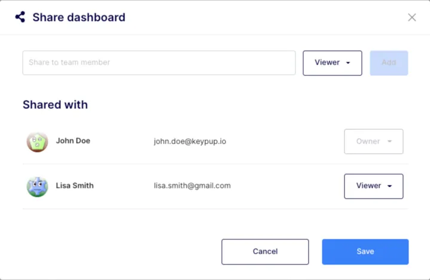Focus the 'Share to team member' field

click(x=158, y=63)
